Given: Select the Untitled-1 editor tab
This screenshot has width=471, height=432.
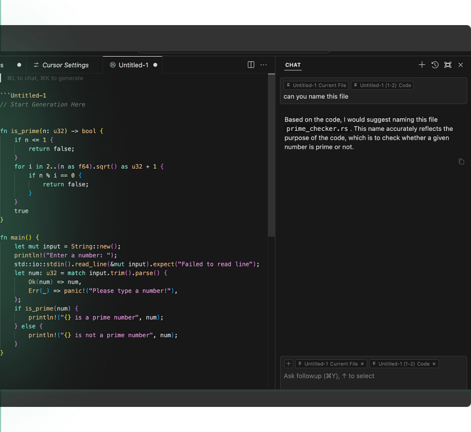Looking at the screenshot, I should point(132,65).
